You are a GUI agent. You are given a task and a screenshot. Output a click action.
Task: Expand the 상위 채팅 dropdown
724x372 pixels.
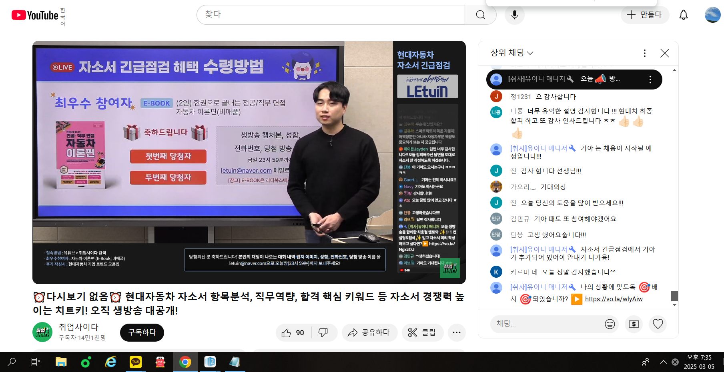point(512,53)
